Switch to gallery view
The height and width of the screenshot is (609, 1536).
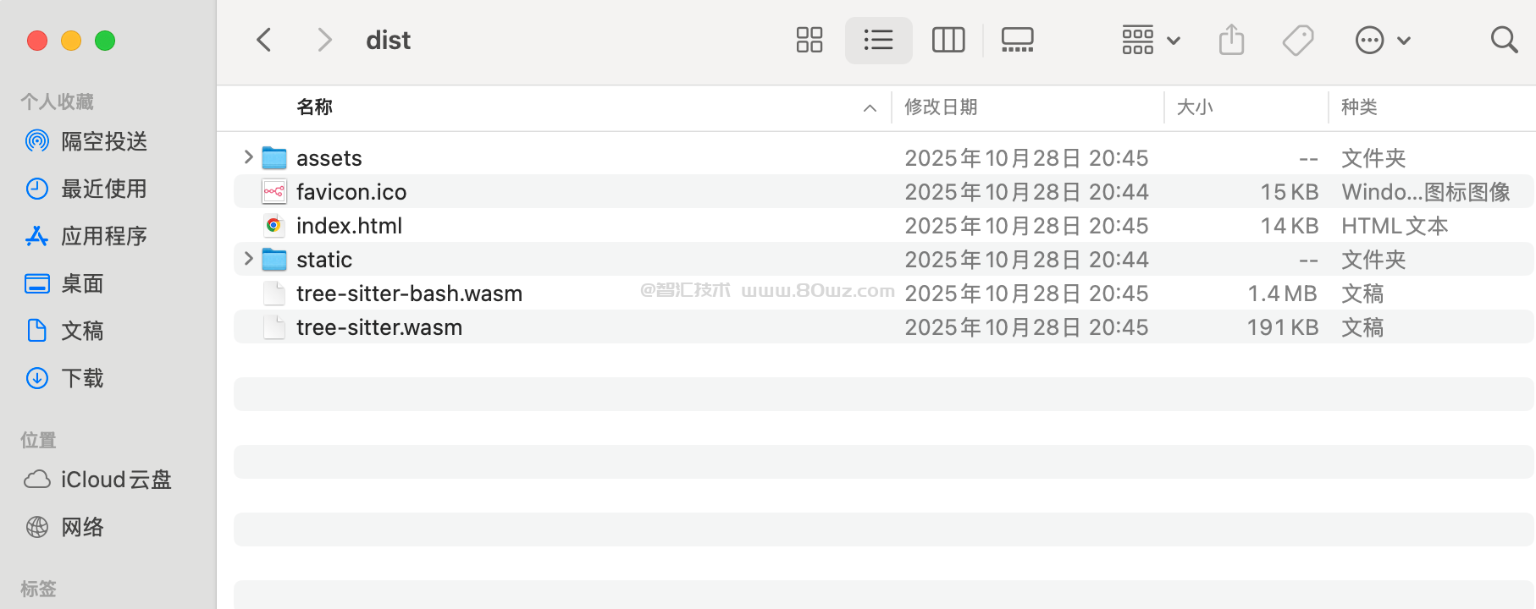point(1017,40)
